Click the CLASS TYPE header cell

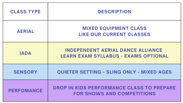coord(25,12)
